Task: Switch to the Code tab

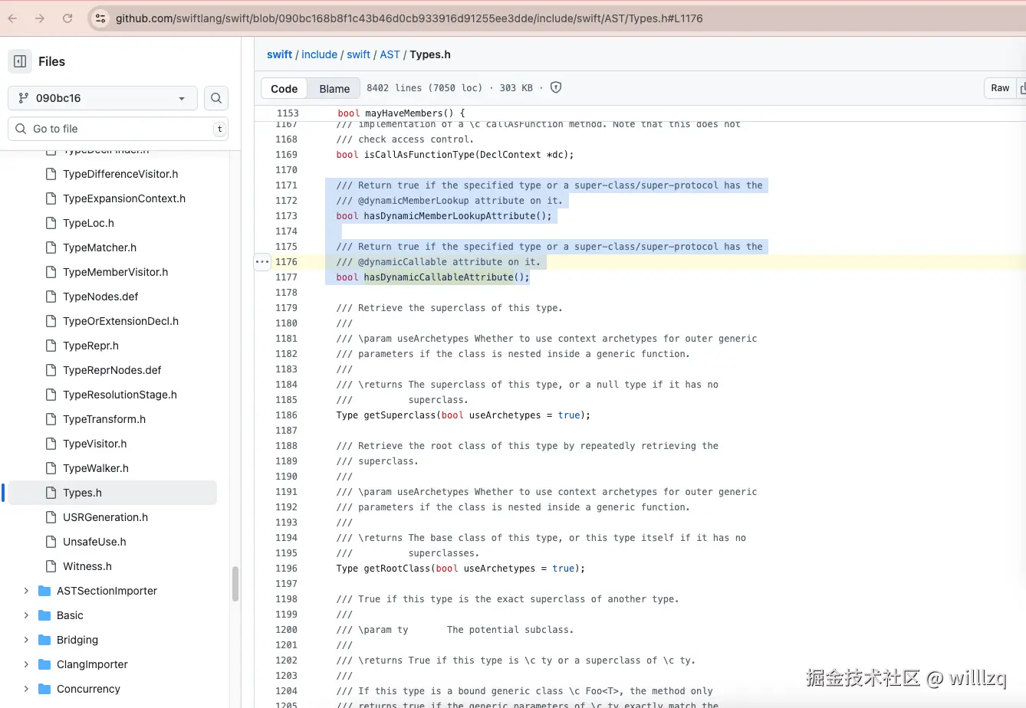Action: 284,88
